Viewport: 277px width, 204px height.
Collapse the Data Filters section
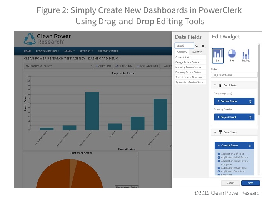(215, 132)
